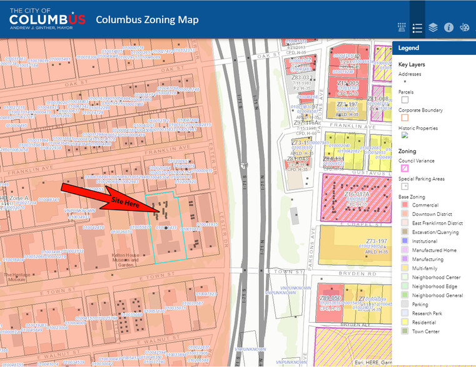Toggle the Legend list icon
476x367 pixels.
point(418,28)
